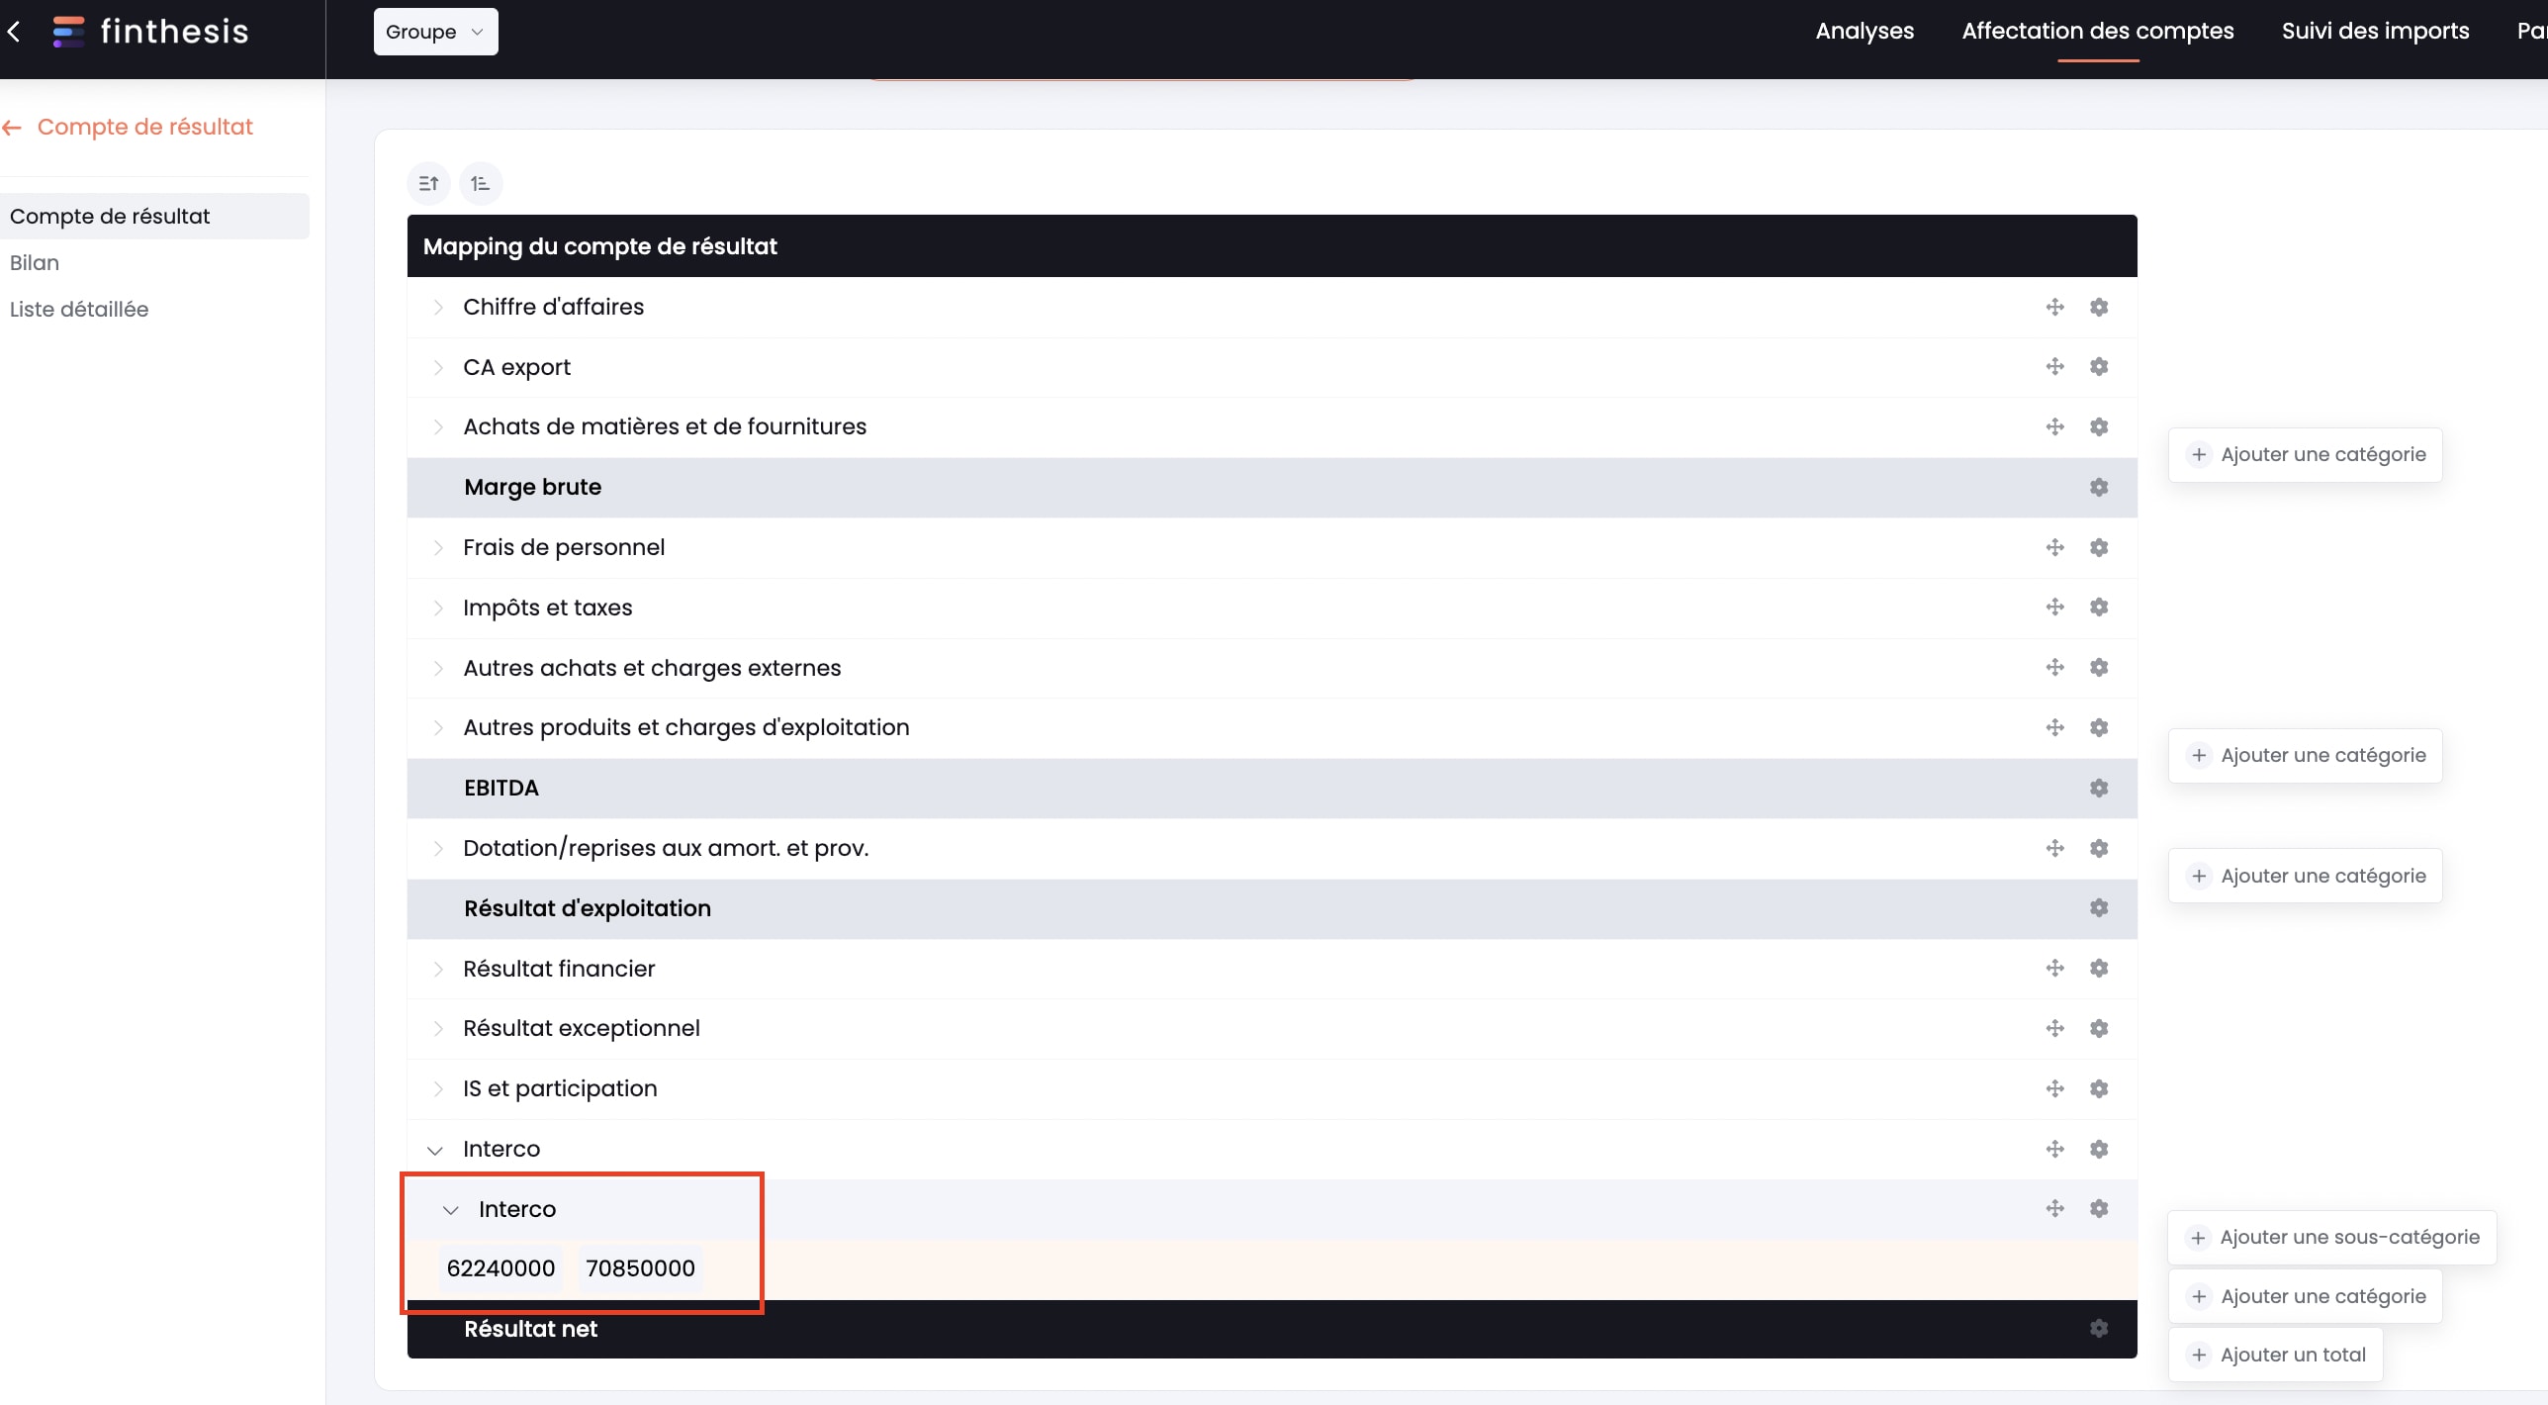The image size is (2548, 1405).
Task: Expand Autres achats et charges externes
Action: pos(438,668)
